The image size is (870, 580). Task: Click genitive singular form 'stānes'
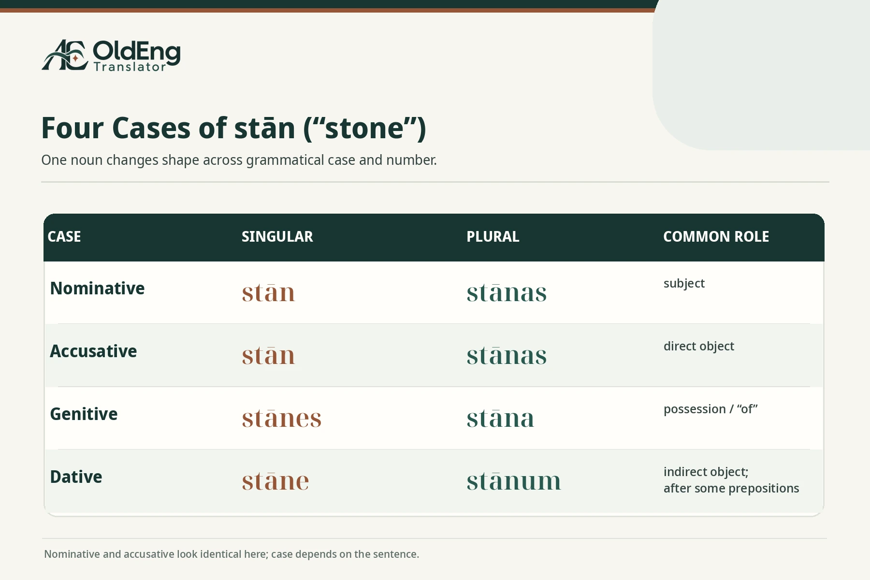coord(282,418)
